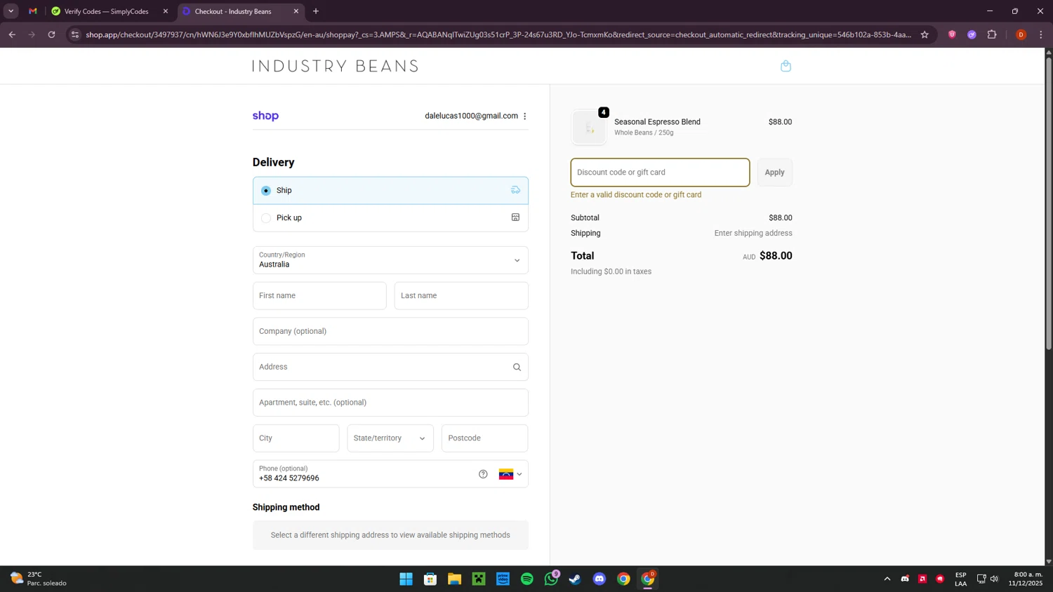Click the shield extension icon in toolbar
This screenshot has height=592, width=1053.
click(x=952, y=34)
